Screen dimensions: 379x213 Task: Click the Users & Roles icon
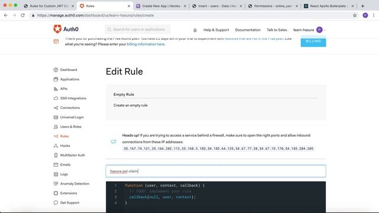56,127
